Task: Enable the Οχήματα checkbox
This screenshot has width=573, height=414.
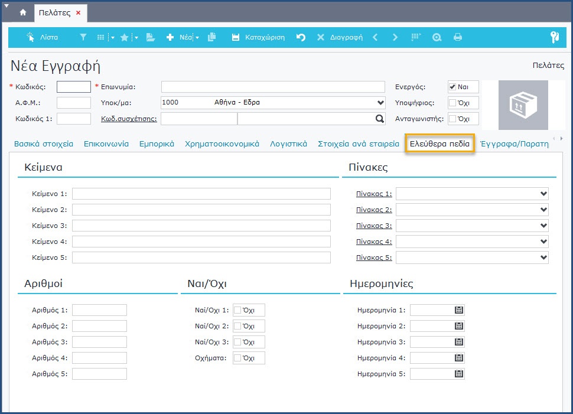Action: click(x=237, y=358)
